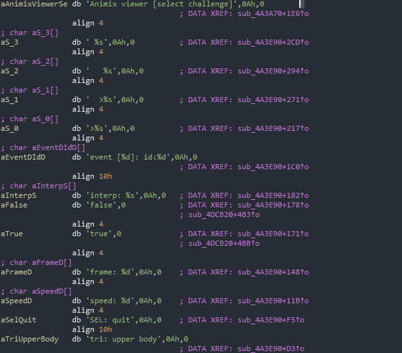Click the 'false' string value

[103, 206]
